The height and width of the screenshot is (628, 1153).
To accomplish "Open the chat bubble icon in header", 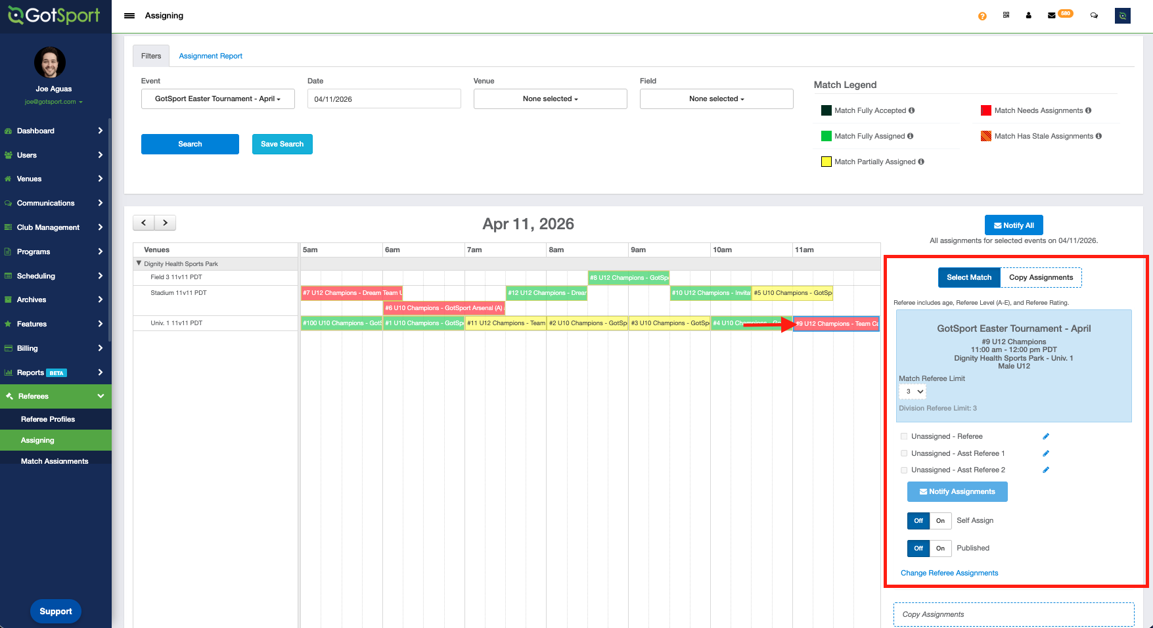I will [1094, 15].
